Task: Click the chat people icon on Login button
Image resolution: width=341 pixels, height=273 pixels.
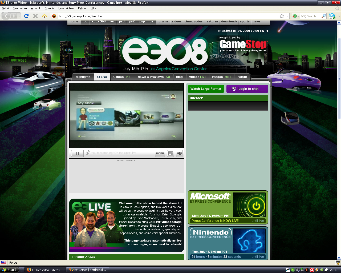Action: pos(234,89)
